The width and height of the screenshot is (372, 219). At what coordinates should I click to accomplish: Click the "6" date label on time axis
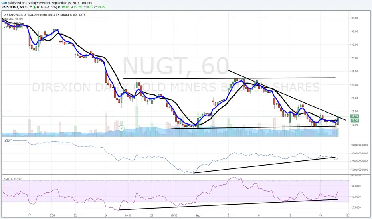[228, 215]
